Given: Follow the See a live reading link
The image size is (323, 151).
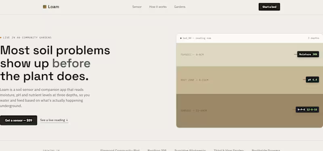Looking at the screenshot, I should 54,120.
